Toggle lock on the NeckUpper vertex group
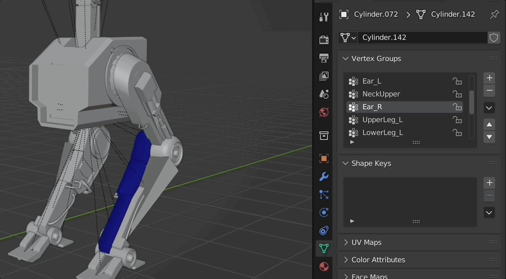Viewport: 506px width, 279px height. (457, 94)
